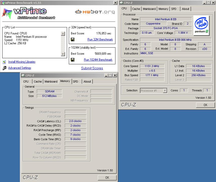Screen dimensions: 216x182
Task: Click OK in the CPU-Z Memory window
Action: pyautogui.click(x=107, y=178)
